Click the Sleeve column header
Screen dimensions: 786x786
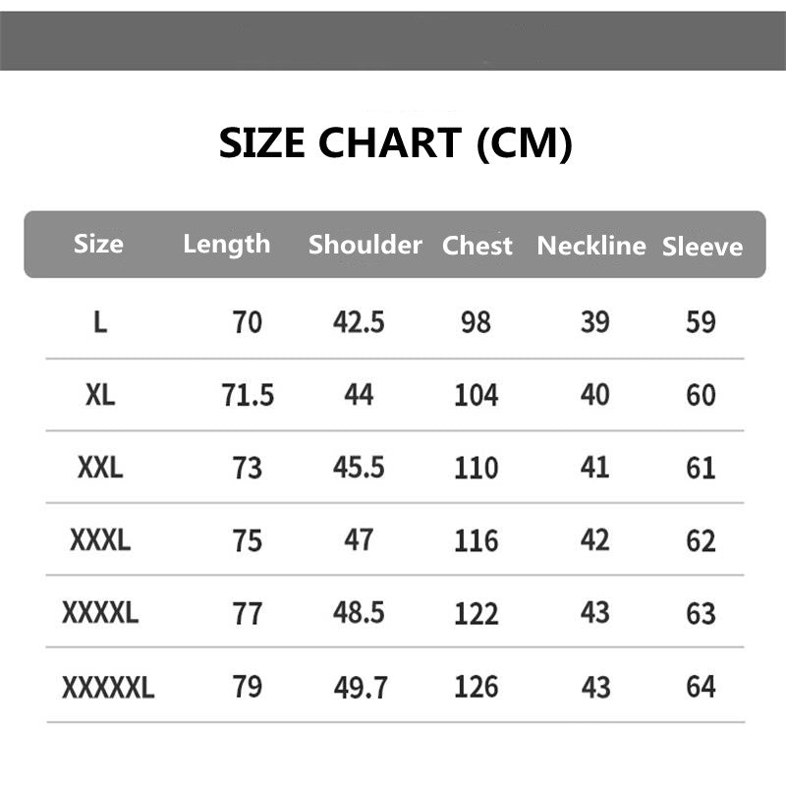pos(702,247)
